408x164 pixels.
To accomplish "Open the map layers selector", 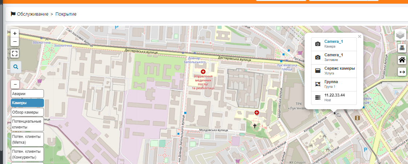I will 400,35.
